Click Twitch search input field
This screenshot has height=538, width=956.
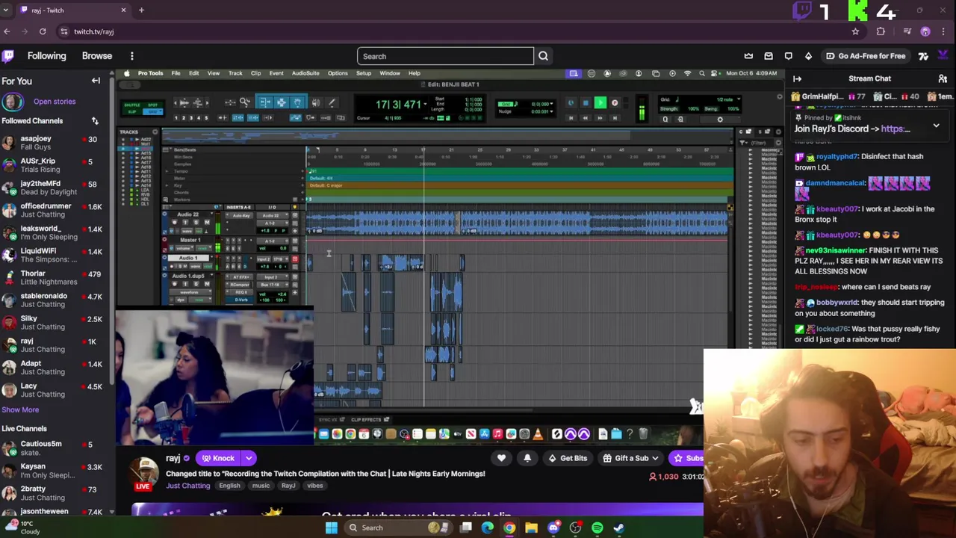pos(445,56)
